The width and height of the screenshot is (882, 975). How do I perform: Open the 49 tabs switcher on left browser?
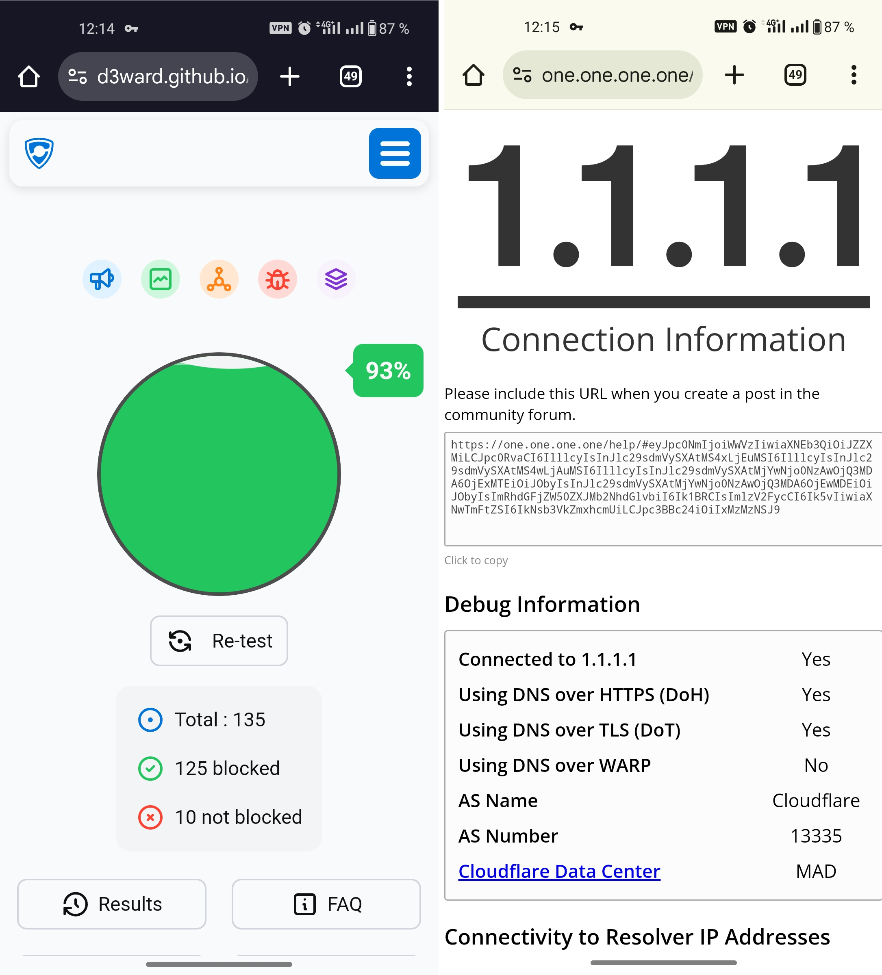click(x=350, y=76)
